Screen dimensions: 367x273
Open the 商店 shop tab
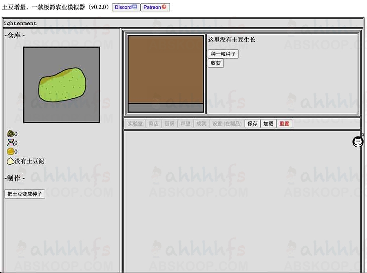pyautogui.click(x=153, y=123)
